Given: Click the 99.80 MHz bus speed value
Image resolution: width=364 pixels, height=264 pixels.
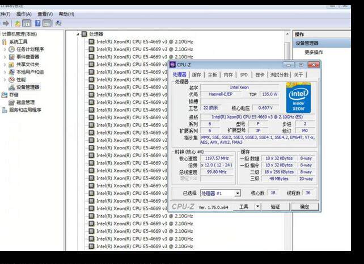Looking at the screenshot, I should 217,172.
